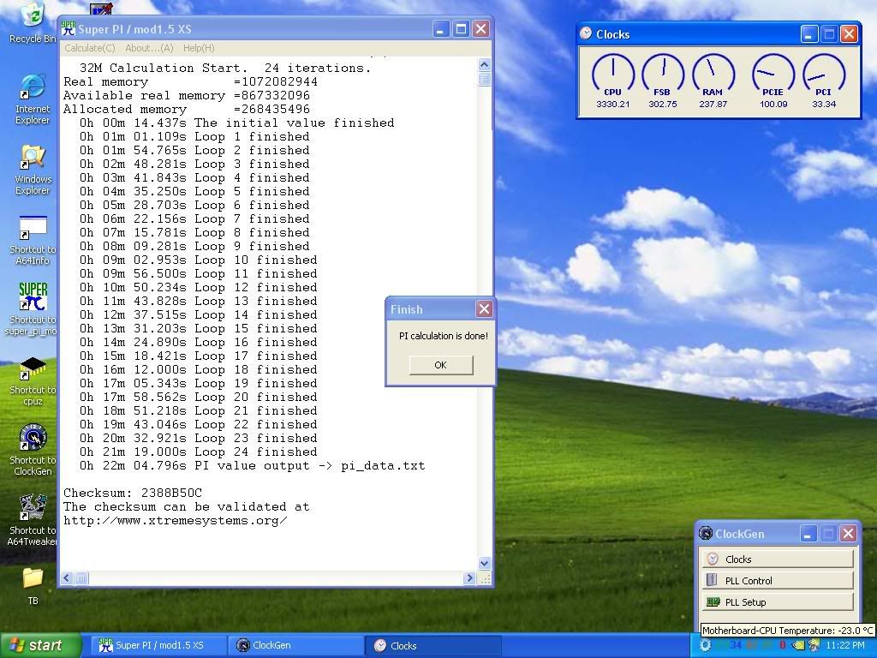
Task: Confirm the Finish dialog with OK
Action: click(441, 365)
